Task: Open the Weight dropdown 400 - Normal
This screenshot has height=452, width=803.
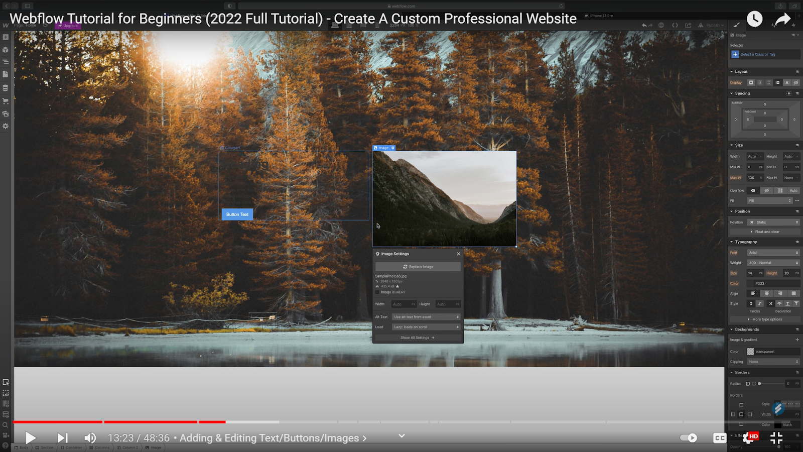Action: 773,263
